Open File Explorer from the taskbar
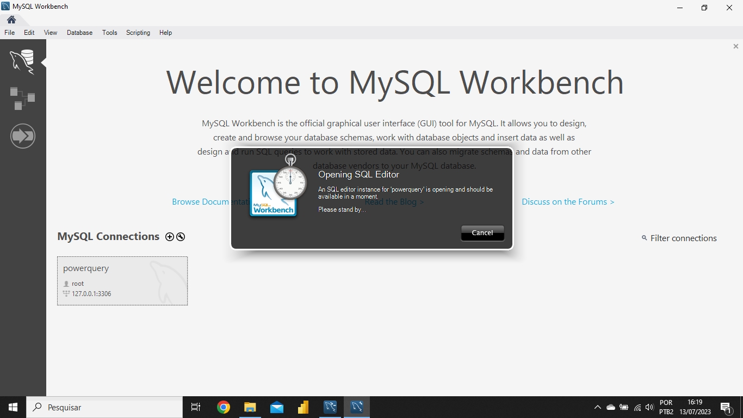743x418 pixels. point(250,407)
